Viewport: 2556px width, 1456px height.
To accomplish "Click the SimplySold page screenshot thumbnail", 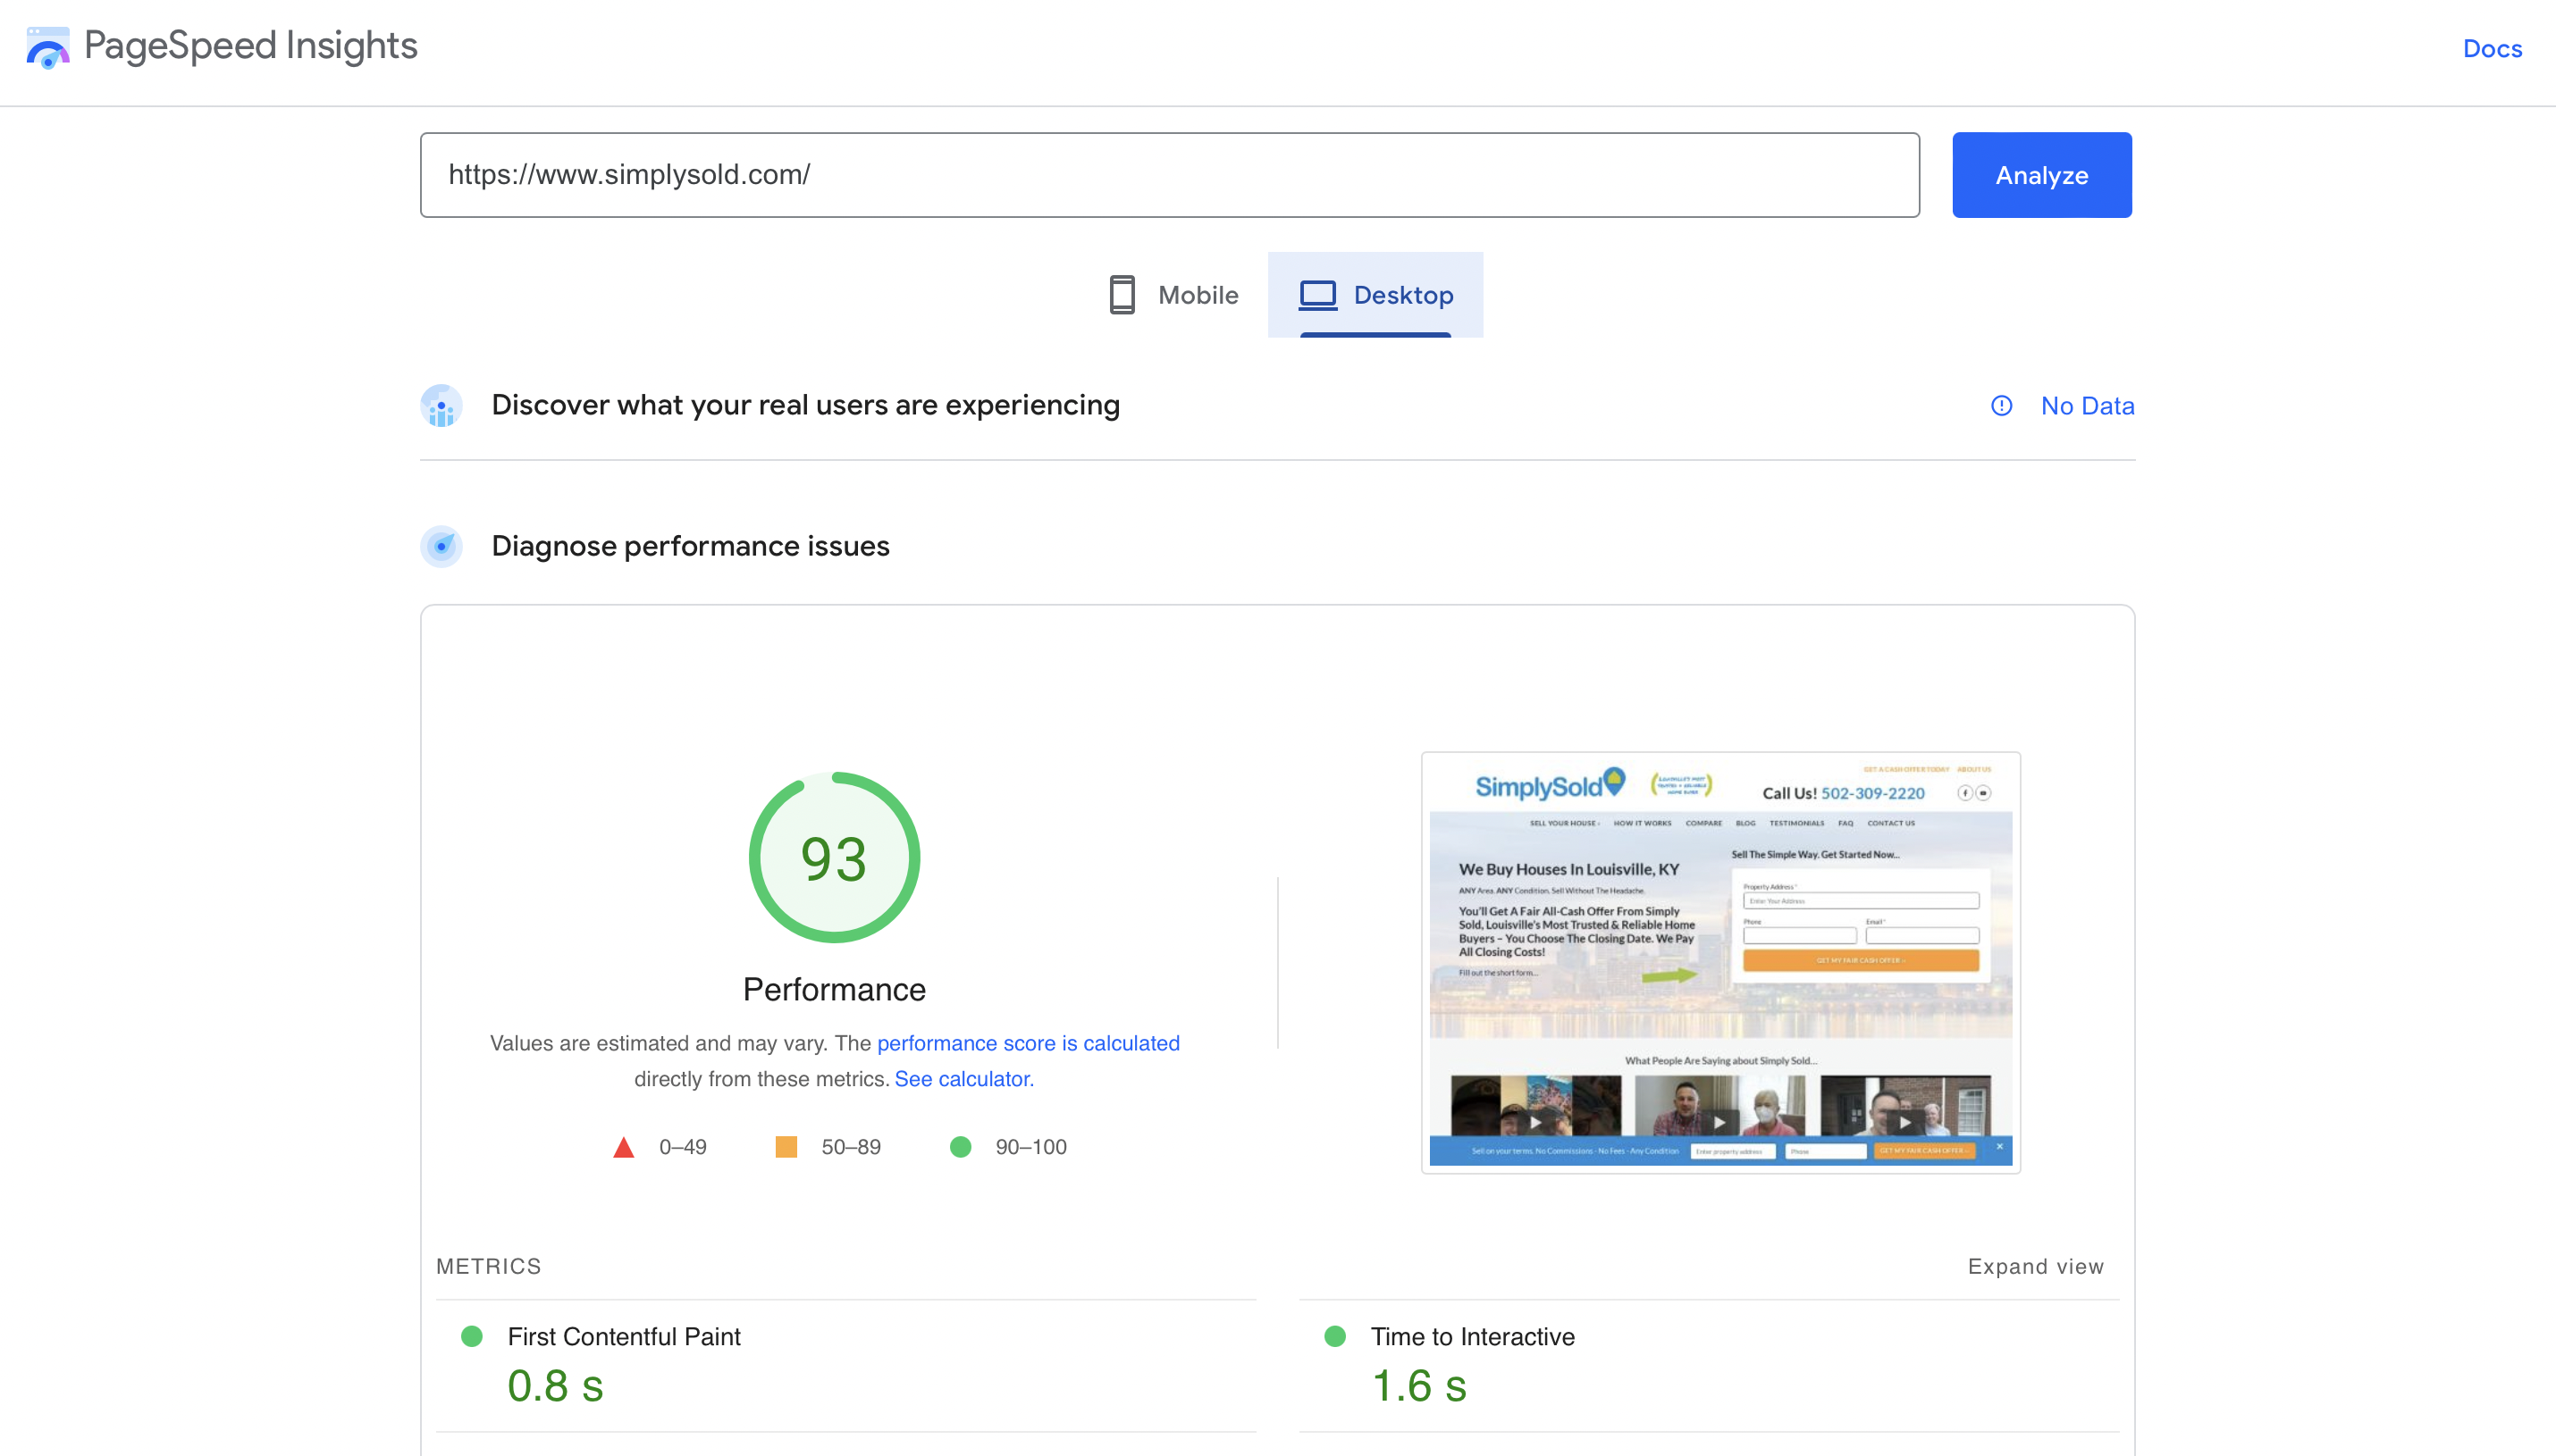I will coord(1719,962).
